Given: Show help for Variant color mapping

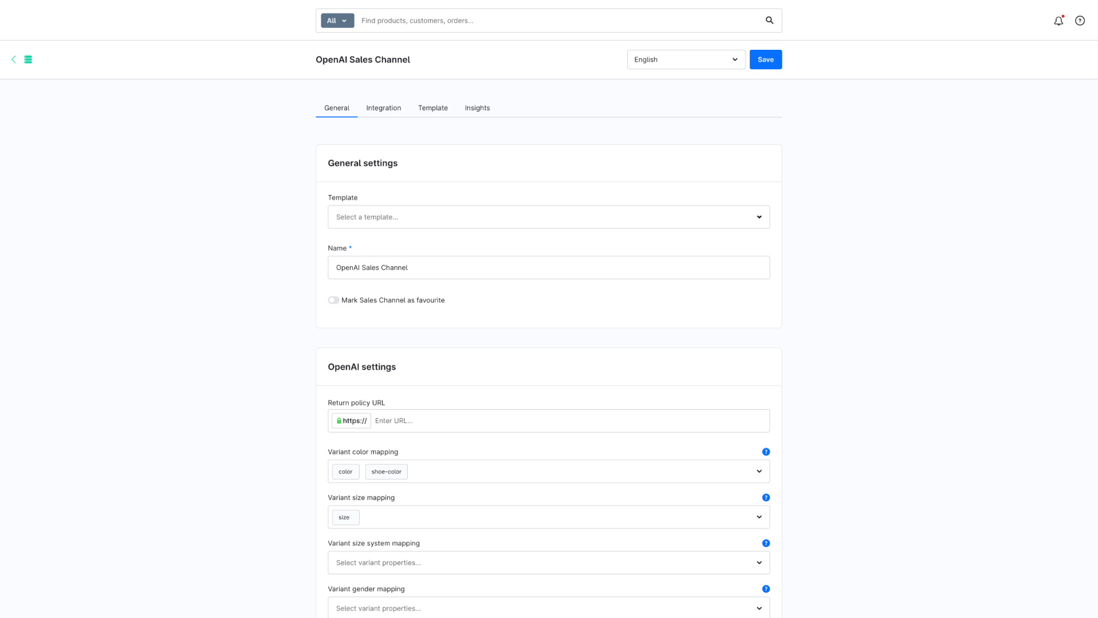Looking at the screenshot, I should pos(766,452).
